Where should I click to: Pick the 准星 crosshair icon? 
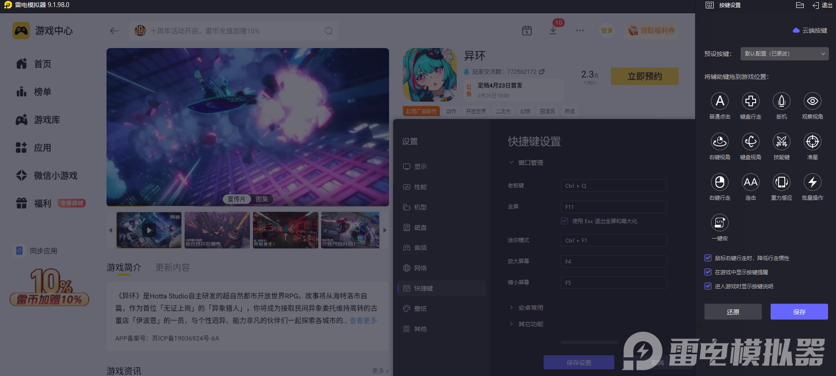[813, 141]
